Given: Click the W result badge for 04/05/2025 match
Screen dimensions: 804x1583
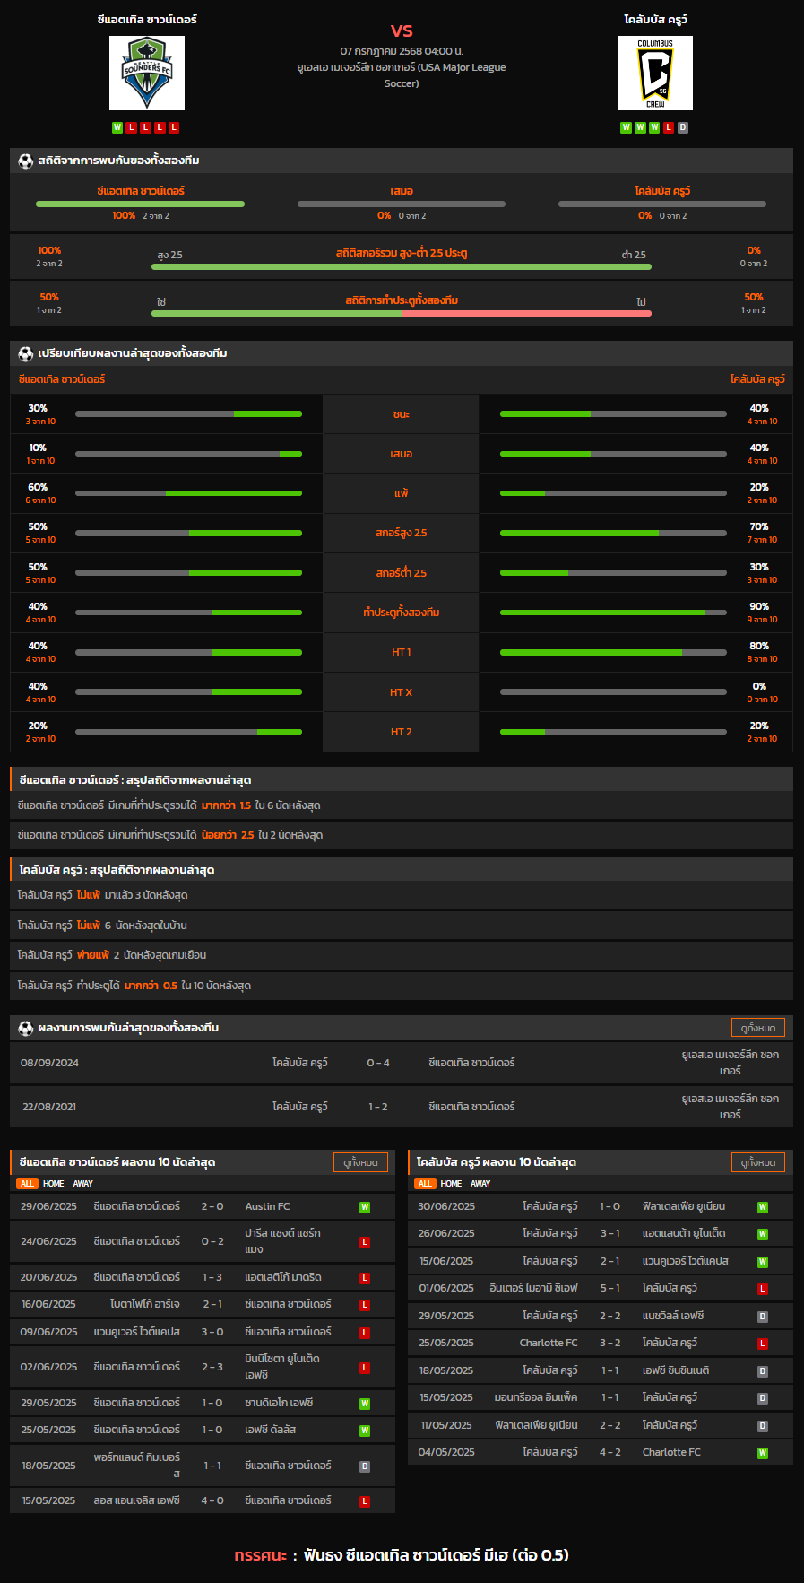Looking at the screenshot, I should tap(763, 1453).
